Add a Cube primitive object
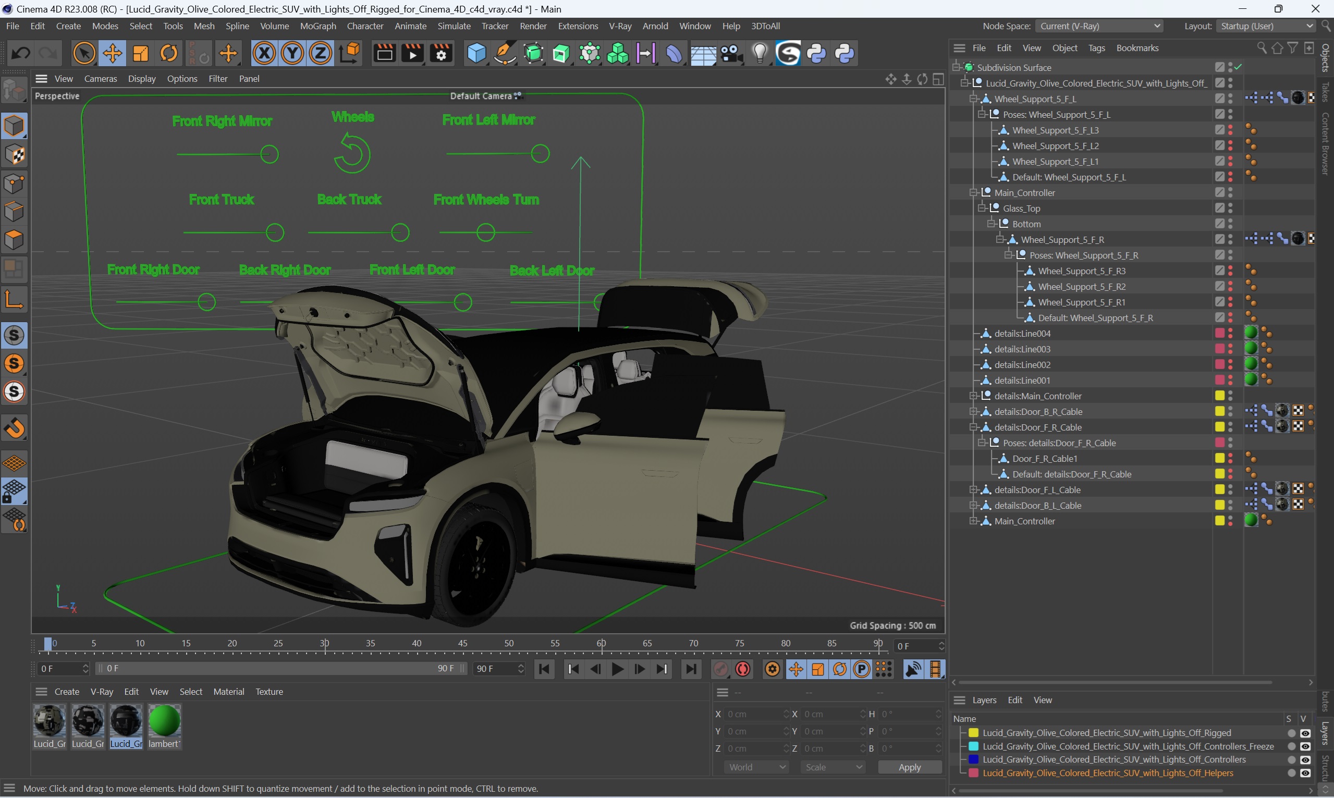 click(476, 53)
